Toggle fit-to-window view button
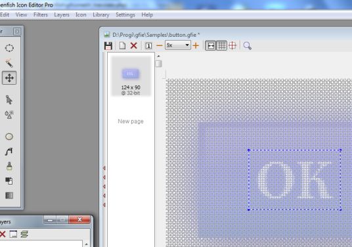 [x=211, y=45]
